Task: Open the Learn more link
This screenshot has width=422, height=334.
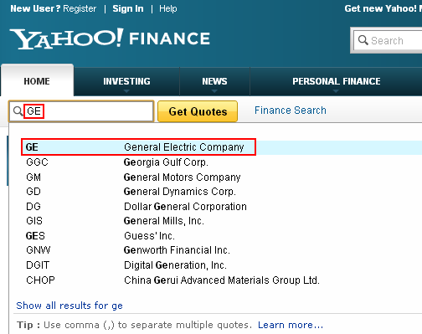Action: tap(291, 325)
